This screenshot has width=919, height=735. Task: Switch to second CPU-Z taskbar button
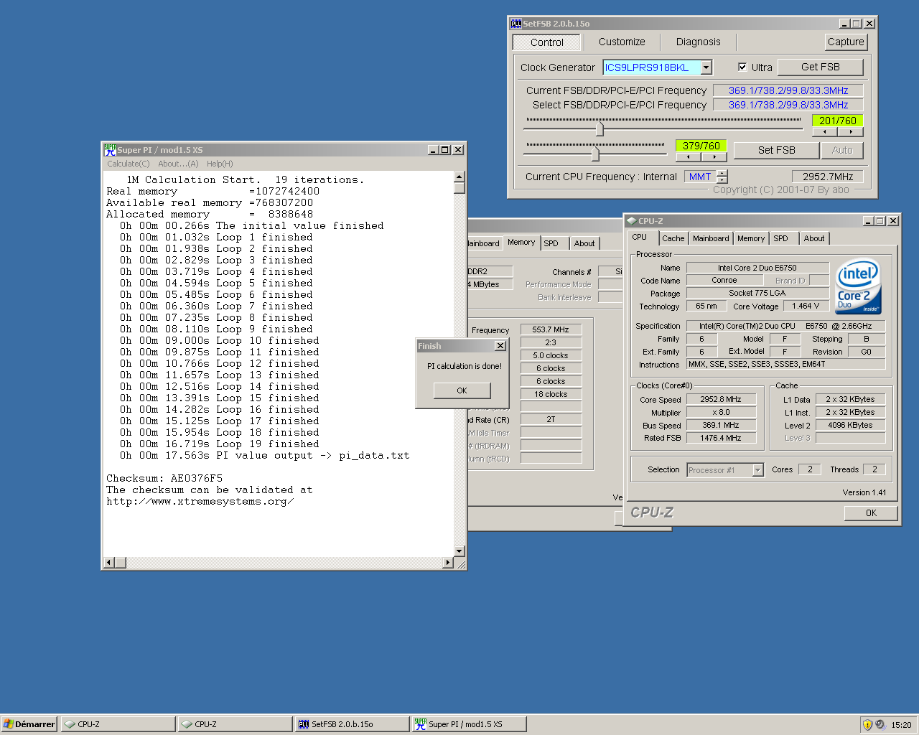[235, 724]
